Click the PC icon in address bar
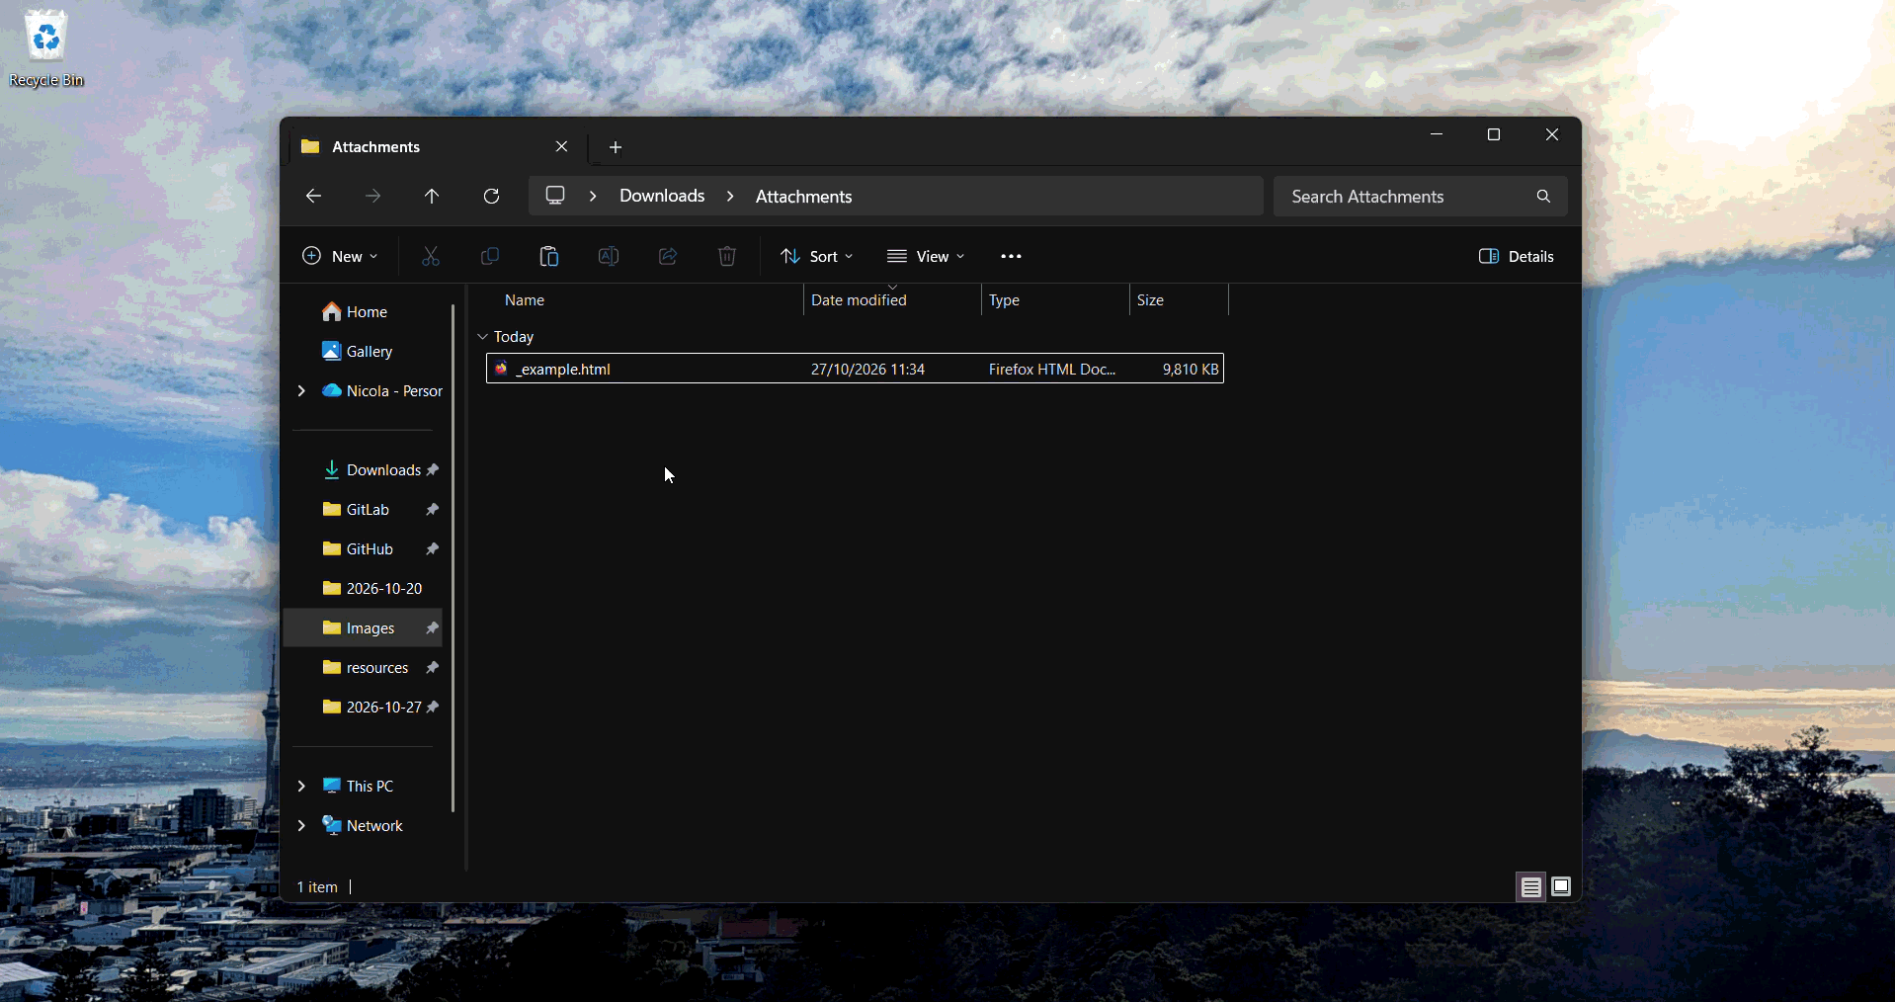This screenshot has width=1895, height=1002. (x=555, y=196)
